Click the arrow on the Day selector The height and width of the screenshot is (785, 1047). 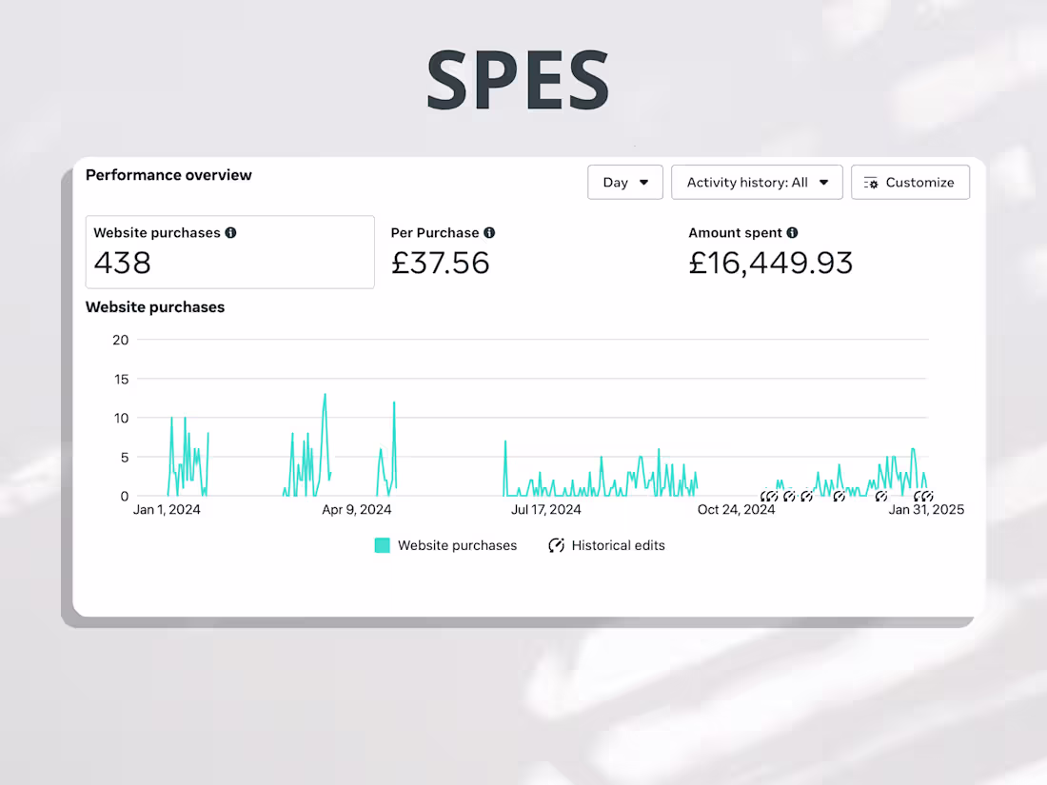pos(644,183)
